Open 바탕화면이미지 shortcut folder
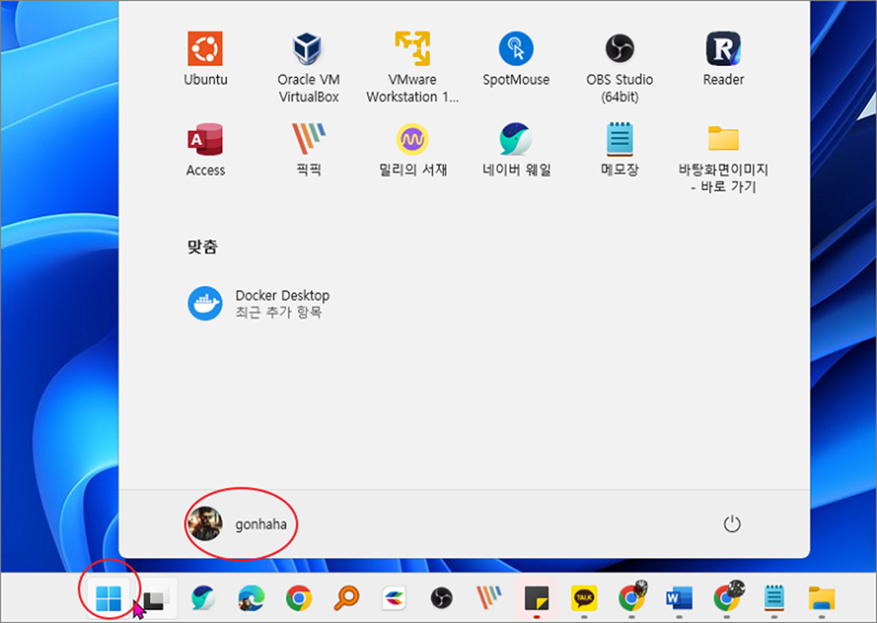Image resolution: width=877 pixels, height=623 pixels. [723, 158]
